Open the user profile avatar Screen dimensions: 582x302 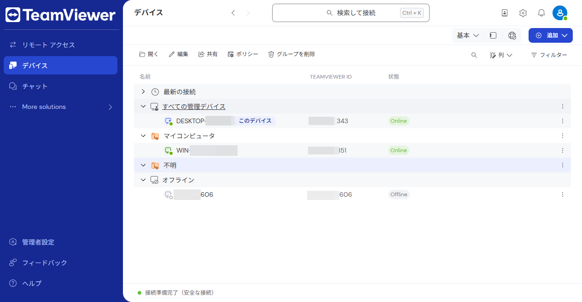point(560,13)
